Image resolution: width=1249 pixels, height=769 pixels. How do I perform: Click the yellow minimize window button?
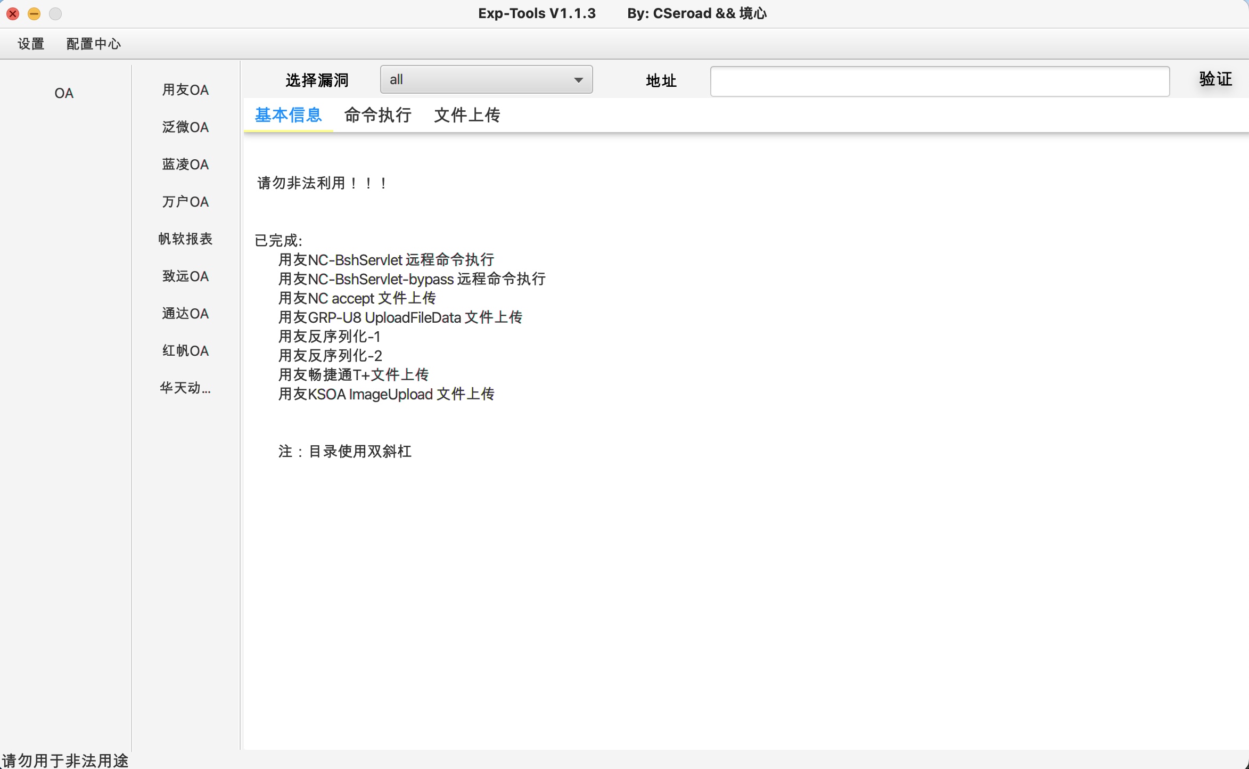(34, 14)
